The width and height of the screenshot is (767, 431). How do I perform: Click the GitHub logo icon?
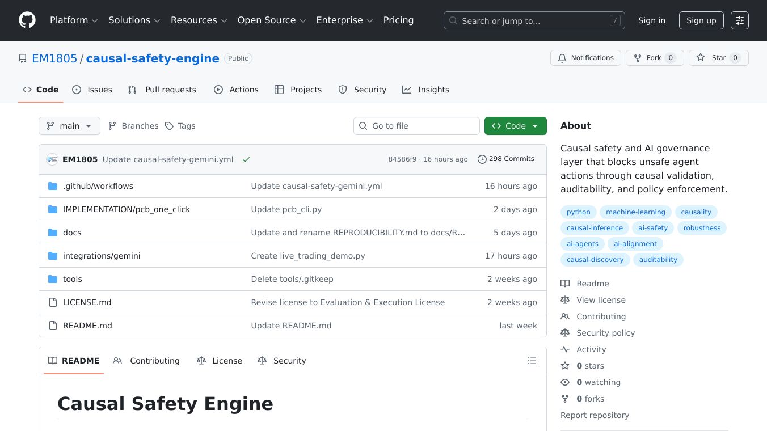point(27,20)
